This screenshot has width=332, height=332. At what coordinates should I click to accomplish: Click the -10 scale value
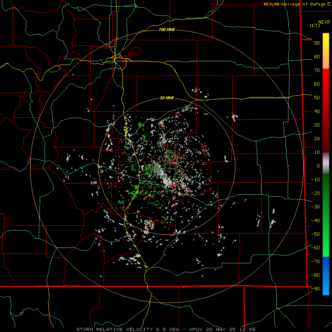tap(315, 180)
